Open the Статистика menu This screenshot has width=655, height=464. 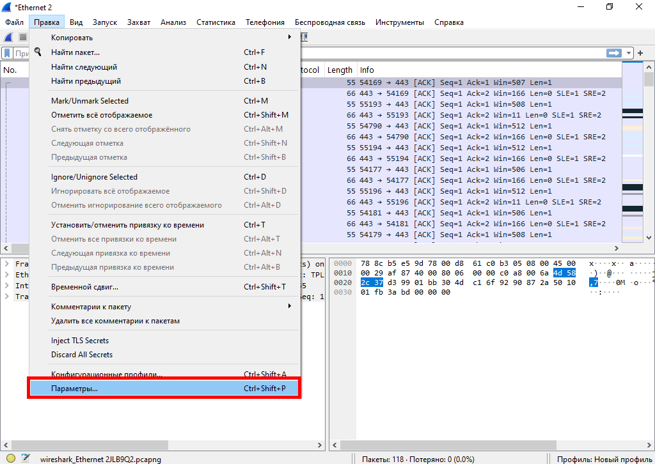[x=216, y=22]
